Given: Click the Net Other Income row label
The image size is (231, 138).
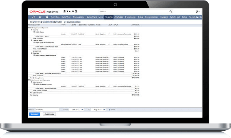Looking at the screenshot, I should pyautogui.click(x=36, y=93).
